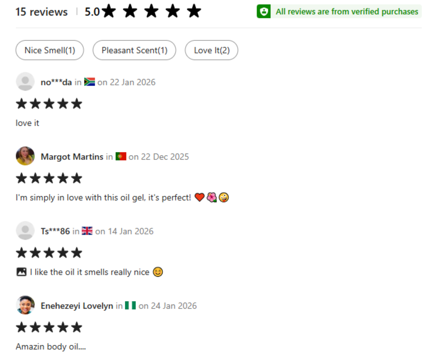Screen dimensions: 427x352
Task: Click the Margot Martins reviewer name
Action: click(72, 157)
